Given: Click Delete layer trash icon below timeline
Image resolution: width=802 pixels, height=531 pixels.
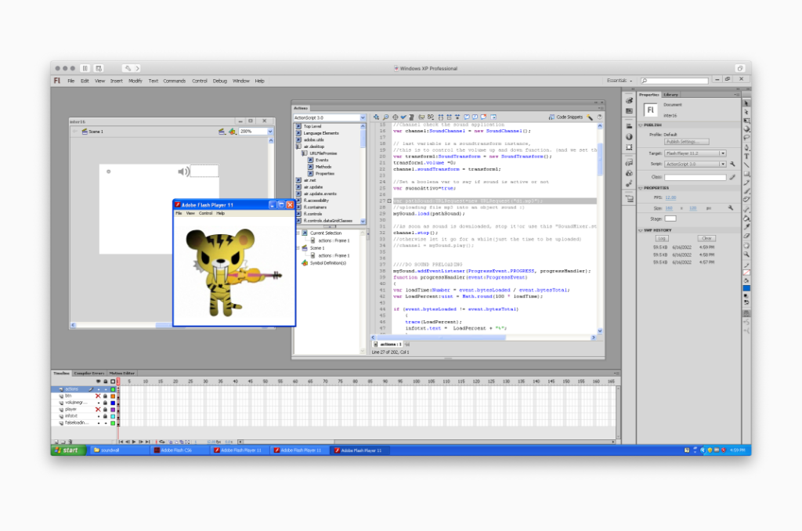Looking at the screenshot, I should pyautogui.click(x=70, y=442).
